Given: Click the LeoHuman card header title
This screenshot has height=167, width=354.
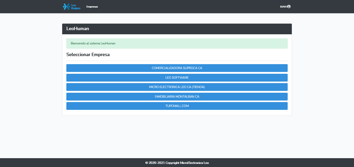Looking at the screenshot, I should (78, 29).
